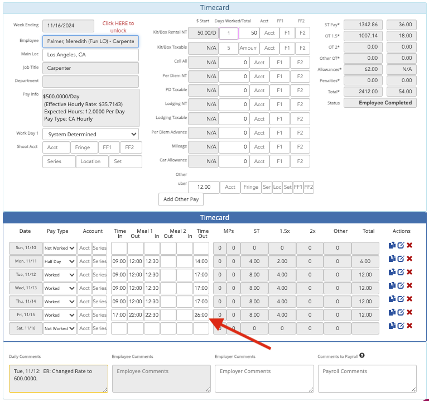
Task: Click the Thu, 11/14 Series field
Action: coord(99,302)
